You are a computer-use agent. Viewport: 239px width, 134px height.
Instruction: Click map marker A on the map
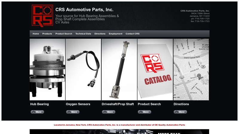click(199, 77)
